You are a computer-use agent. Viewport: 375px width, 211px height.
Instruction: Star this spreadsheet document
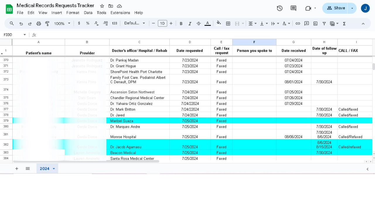pyautogui.click(x=102, y=6)
